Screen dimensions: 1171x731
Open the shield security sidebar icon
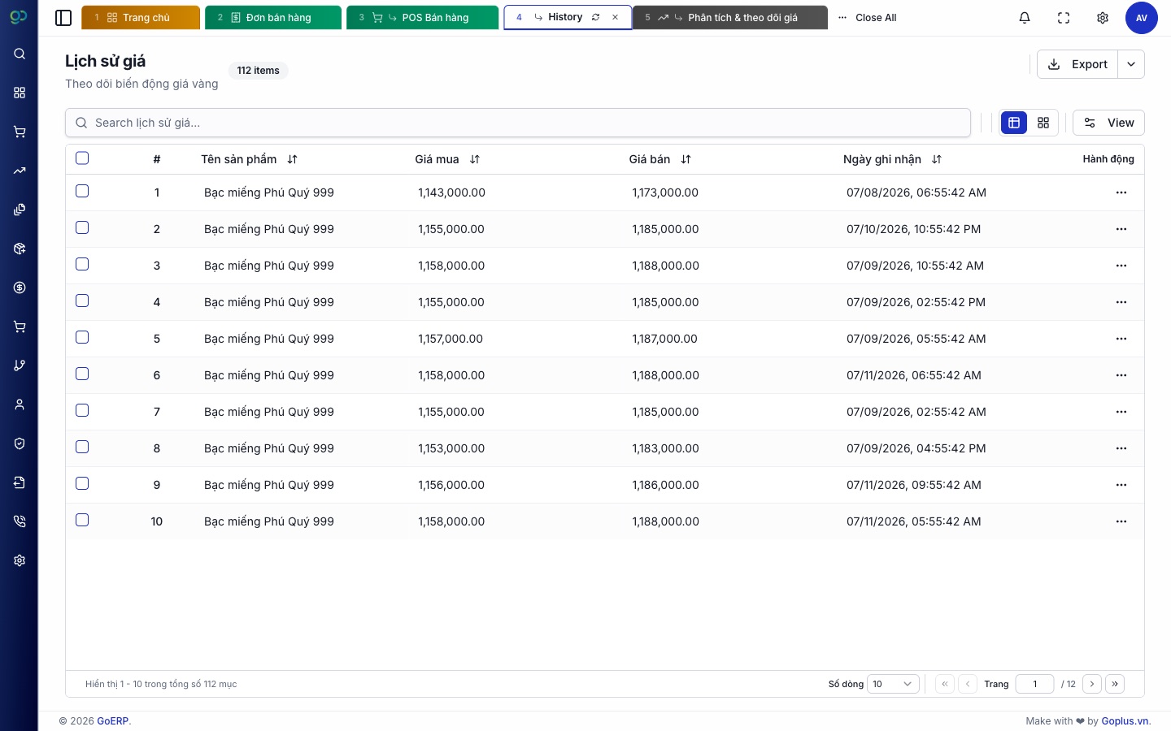click(20, 443)
